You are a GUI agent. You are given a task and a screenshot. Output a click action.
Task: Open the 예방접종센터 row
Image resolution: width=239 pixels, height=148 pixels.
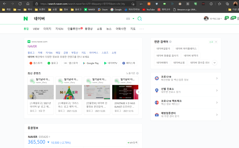coord(186,115)
